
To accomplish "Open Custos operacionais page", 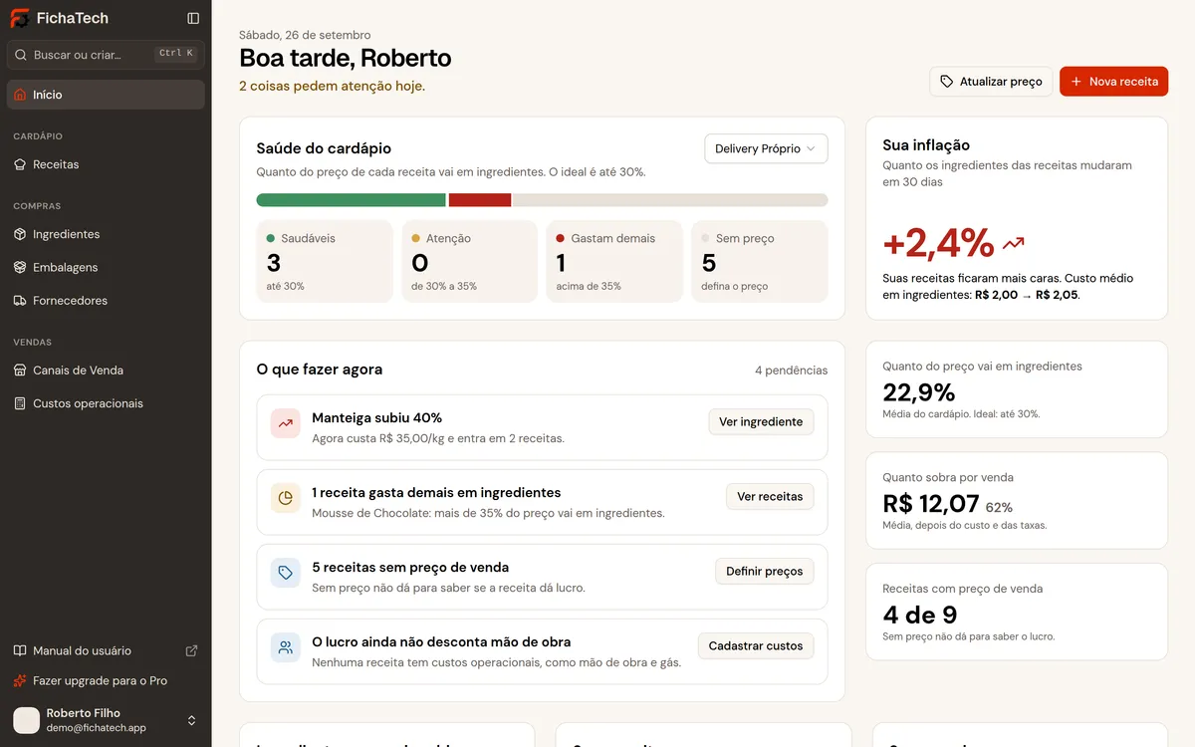I will [x=106, y=403].
